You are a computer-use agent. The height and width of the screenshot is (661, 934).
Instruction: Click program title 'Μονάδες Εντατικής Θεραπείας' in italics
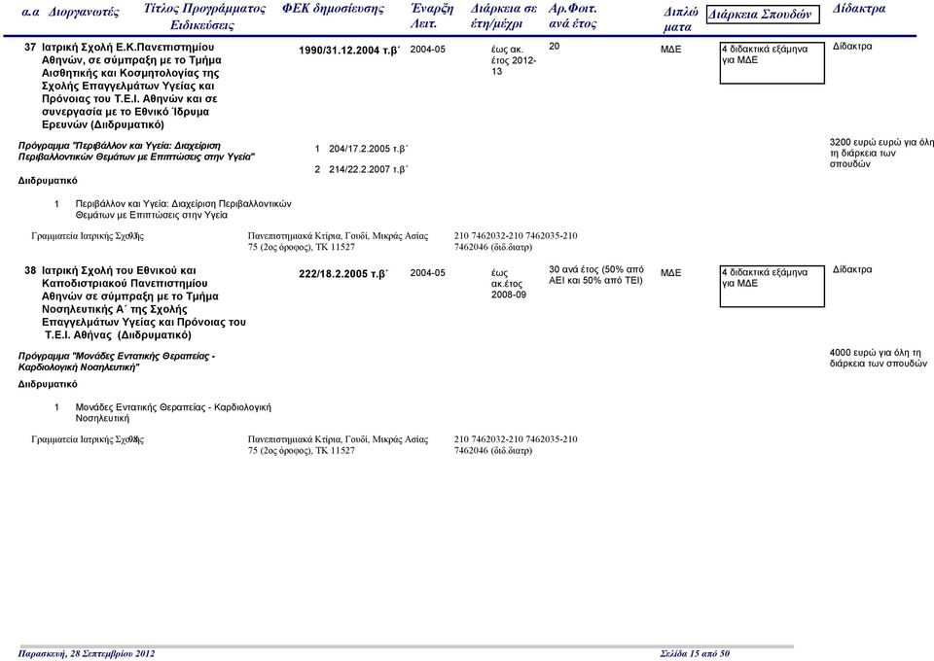117,362
